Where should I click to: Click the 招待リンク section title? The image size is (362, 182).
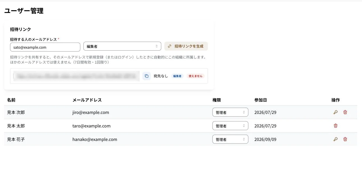click(21, 29)
